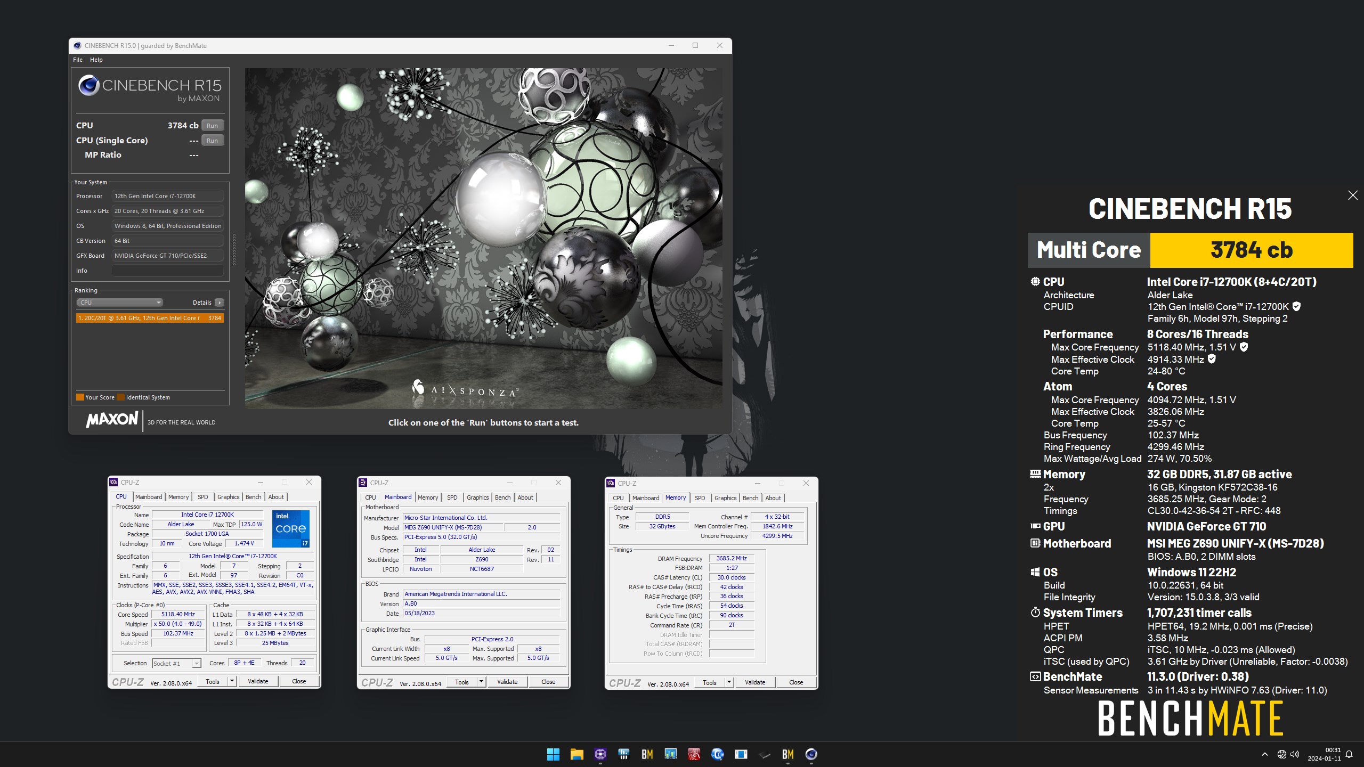Click the CPU chip icon in the BenchMate panel
The height and width of the screenshot is (767, 1364).
[1035, 282]
